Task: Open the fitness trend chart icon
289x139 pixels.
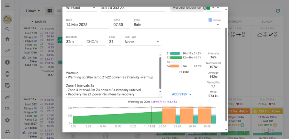Action: pos(8,51)
